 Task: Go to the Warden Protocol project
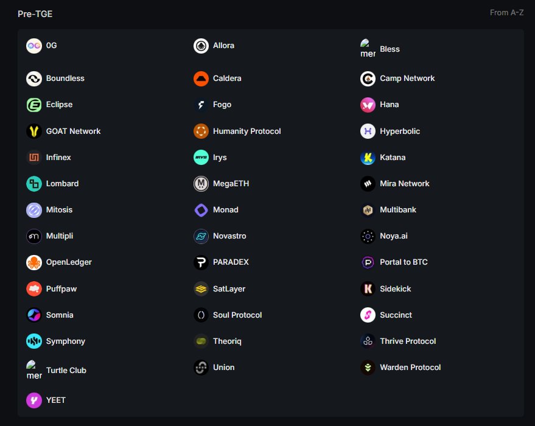coord(410,368)
